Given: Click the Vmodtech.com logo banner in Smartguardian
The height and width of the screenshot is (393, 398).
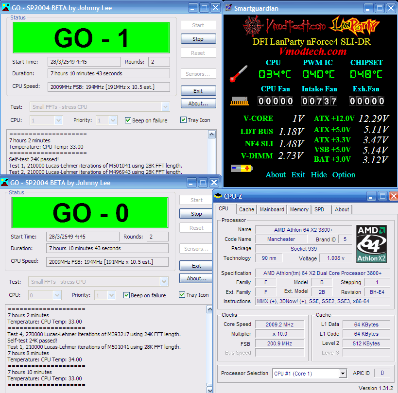Looking at the screenshot, I should 284,26.
